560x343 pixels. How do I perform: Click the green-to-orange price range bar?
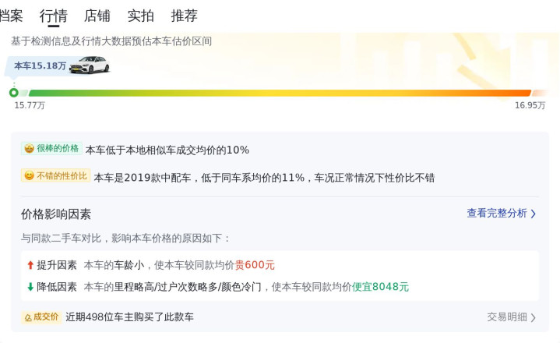tap(273, 93)
